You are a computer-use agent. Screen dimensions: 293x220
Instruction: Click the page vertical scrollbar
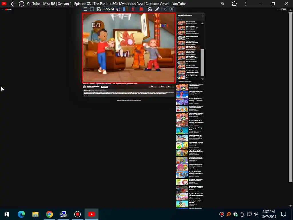pos(290,97)
